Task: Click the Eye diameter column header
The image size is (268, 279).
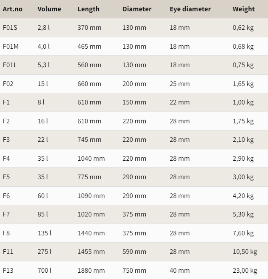Action: coord(190,9)
